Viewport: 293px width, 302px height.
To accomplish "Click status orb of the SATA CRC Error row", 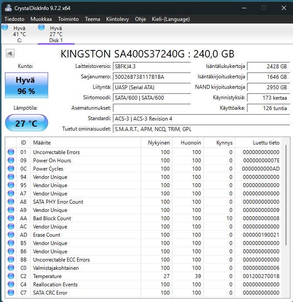I will (x=11, y=292).
